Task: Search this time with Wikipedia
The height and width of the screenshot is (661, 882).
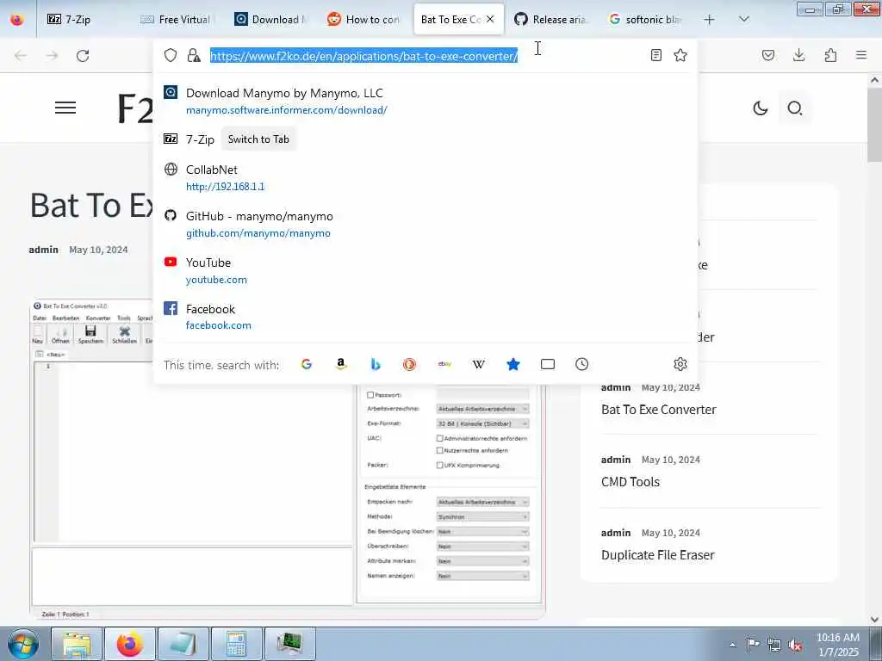Action: point(479,364)
